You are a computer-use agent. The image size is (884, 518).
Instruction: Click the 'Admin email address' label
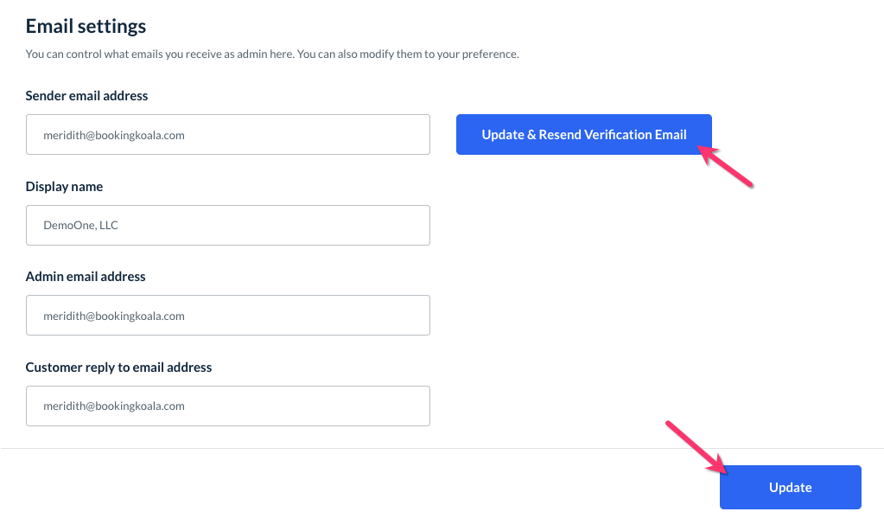pyautogui.click(x=86, y=277)
